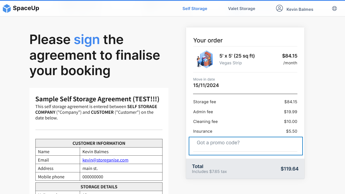This screenshot has height=194, width=345.
Task: Select the move in date 15/11/2024
Action: [x=206, y=85]
